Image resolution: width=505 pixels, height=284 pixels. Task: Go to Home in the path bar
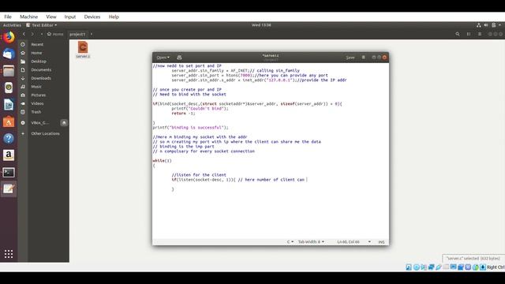(x=55, y=34)
